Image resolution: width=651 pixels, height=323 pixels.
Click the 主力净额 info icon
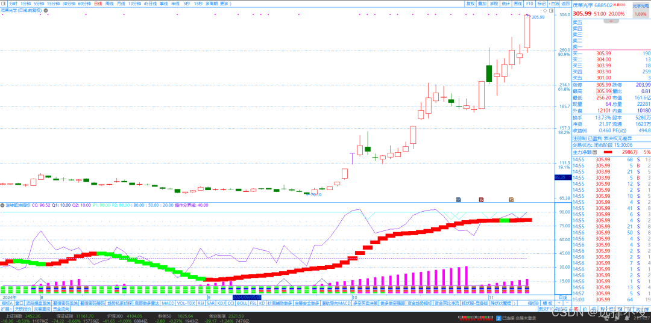click(595, 152)
